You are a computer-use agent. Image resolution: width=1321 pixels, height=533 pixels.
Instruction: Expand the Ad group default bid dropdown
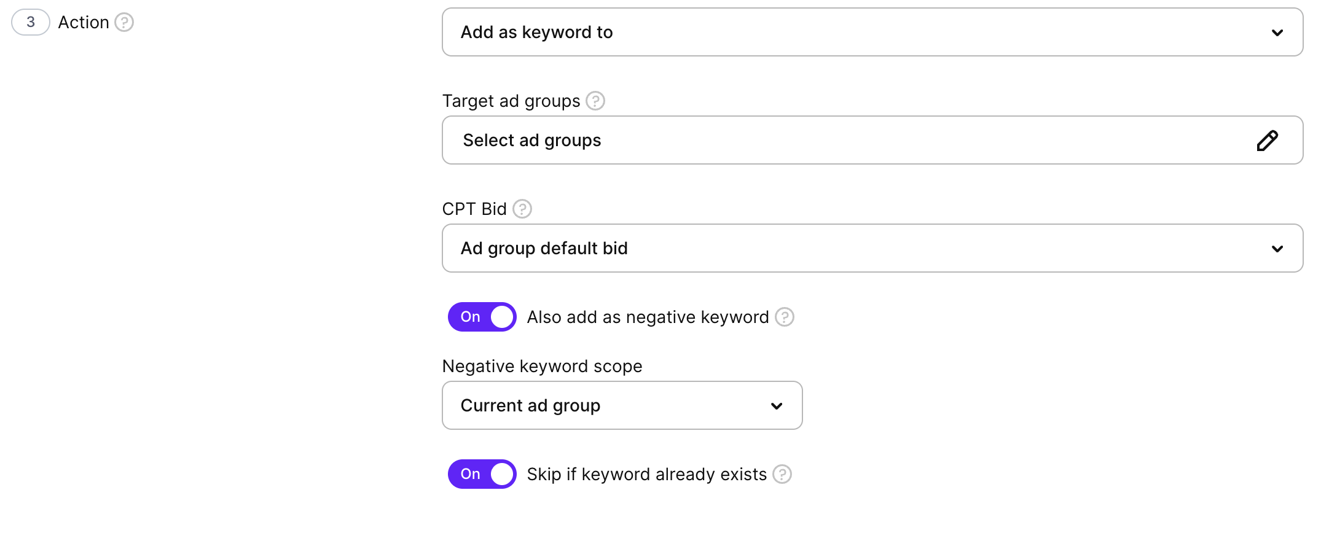(x=860, y=249)
